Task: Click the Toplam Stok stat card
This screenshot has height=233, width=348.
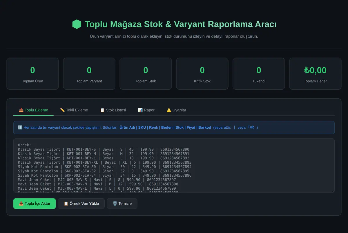Action: (x=146, y=74)
